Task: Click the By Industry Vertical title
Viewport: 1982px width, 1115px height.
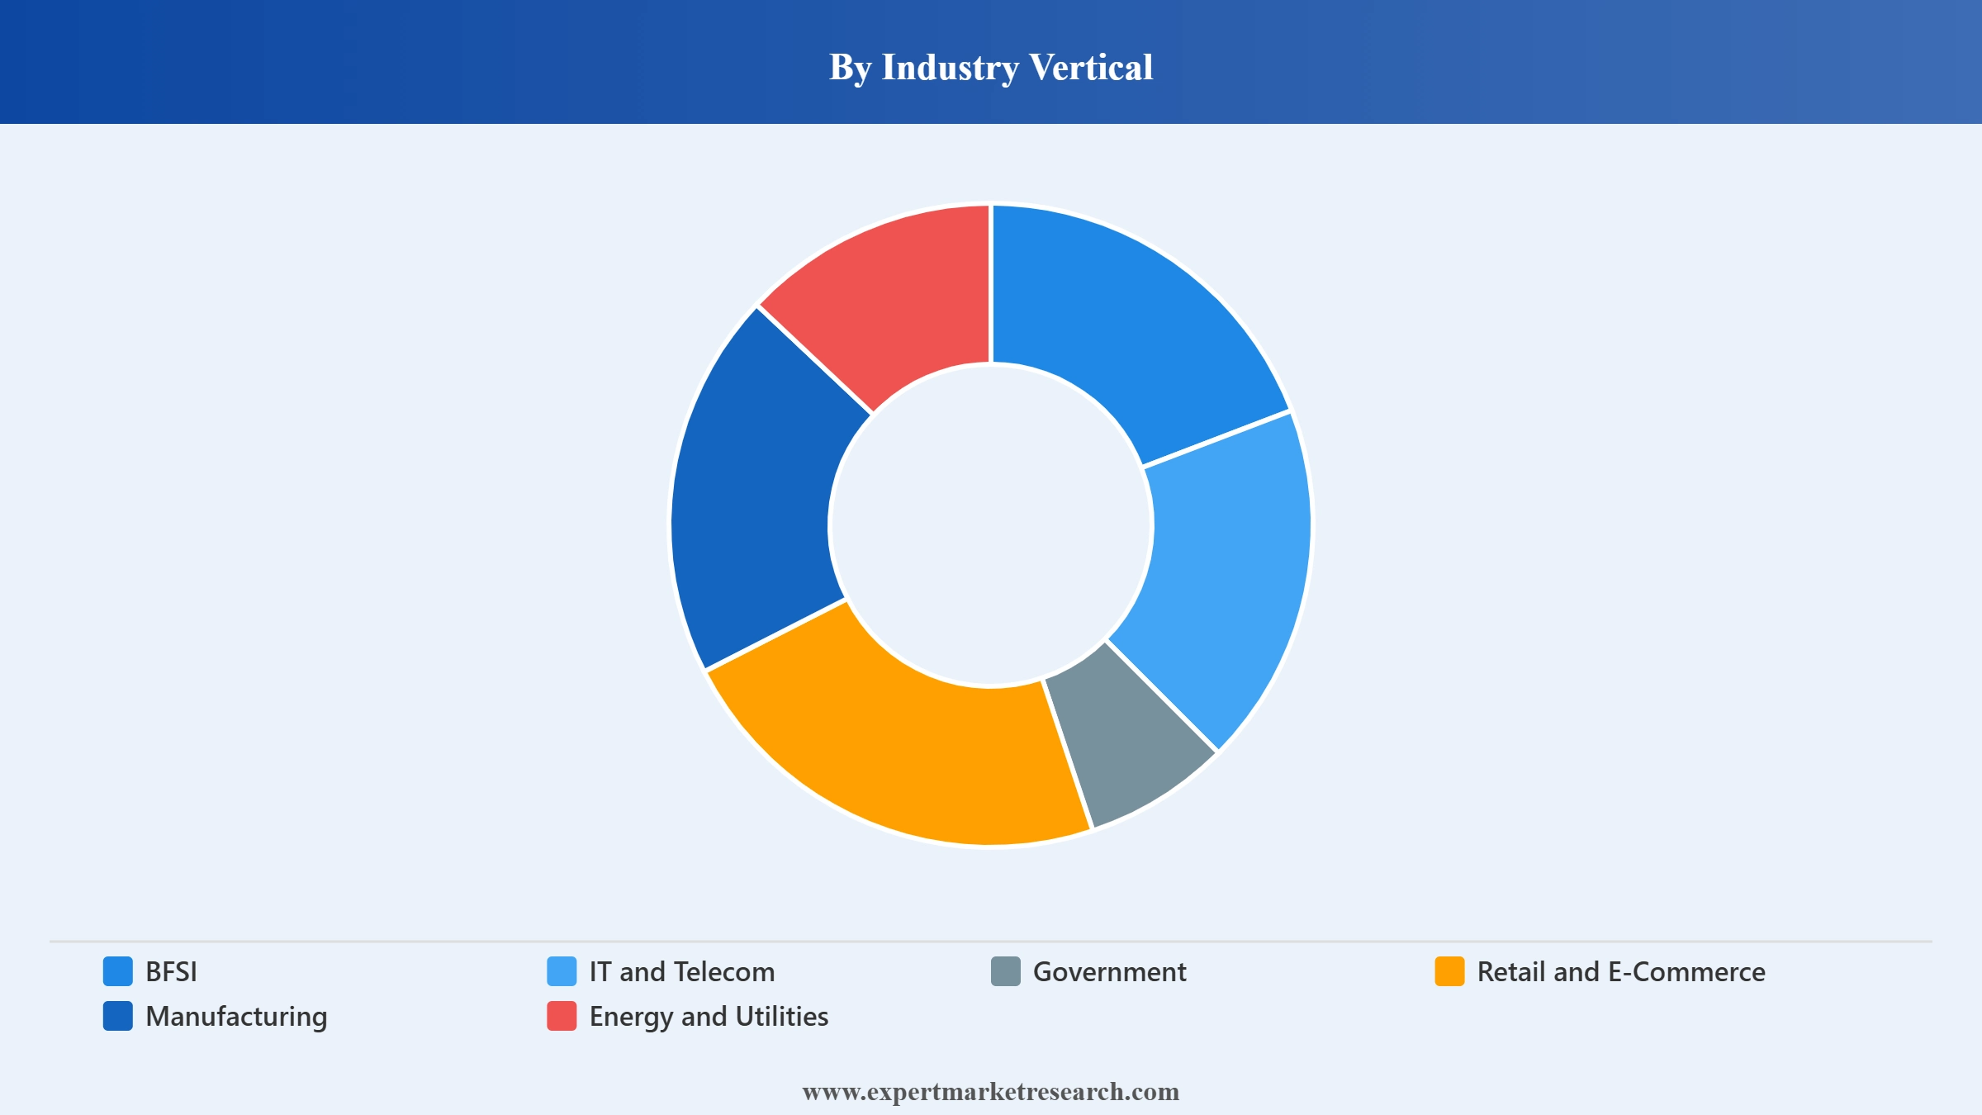Action: click(991, 67)
